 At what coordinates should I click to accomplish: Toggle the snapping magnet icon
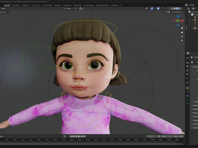[80, 9]
